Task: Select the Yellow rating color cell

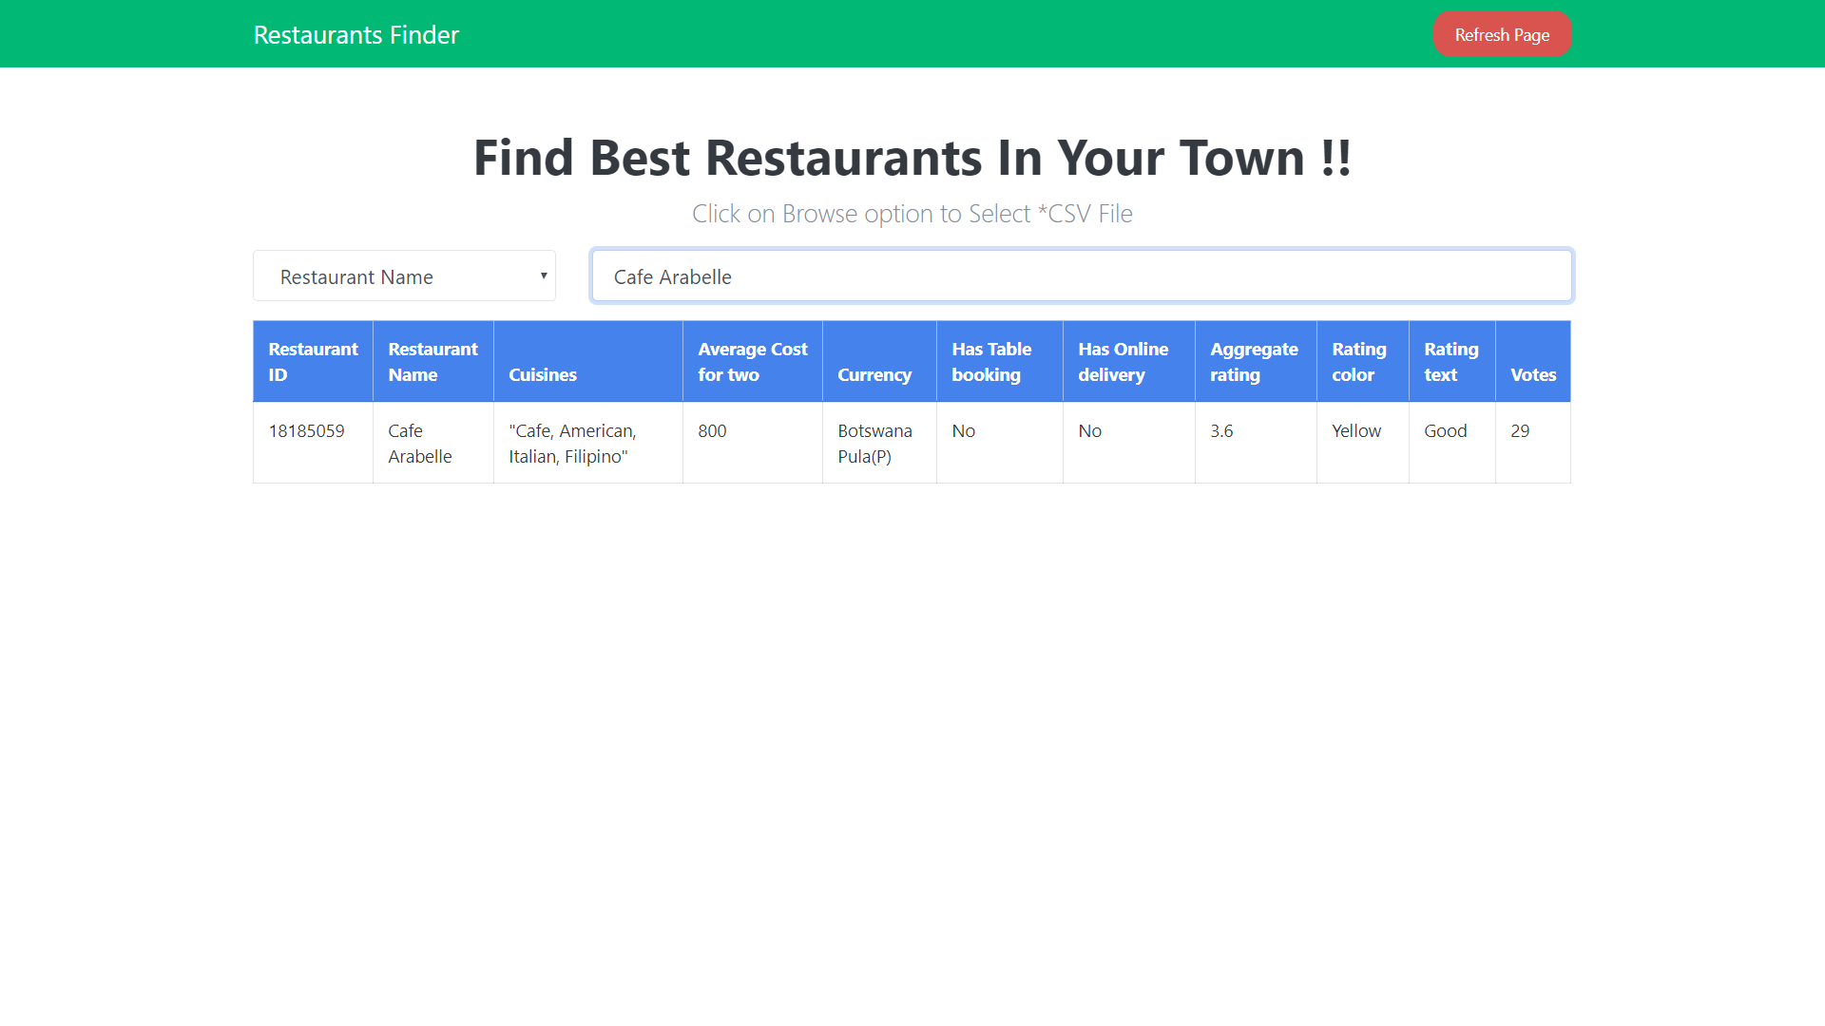Action: [x=1355, y=430]
